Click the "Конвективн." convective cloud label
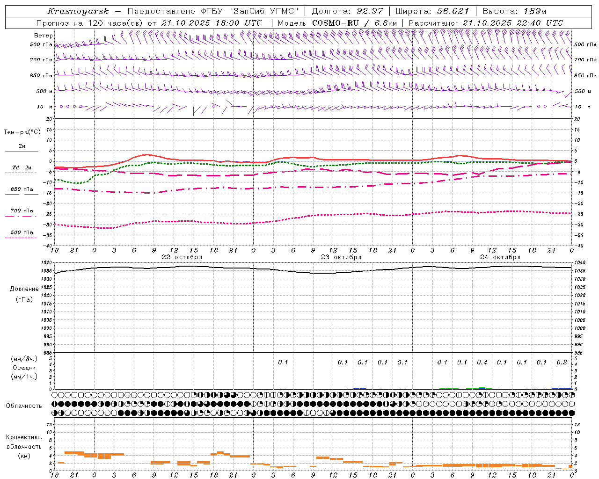This screenshot has height=479, width=599. (x=24, y=437)
